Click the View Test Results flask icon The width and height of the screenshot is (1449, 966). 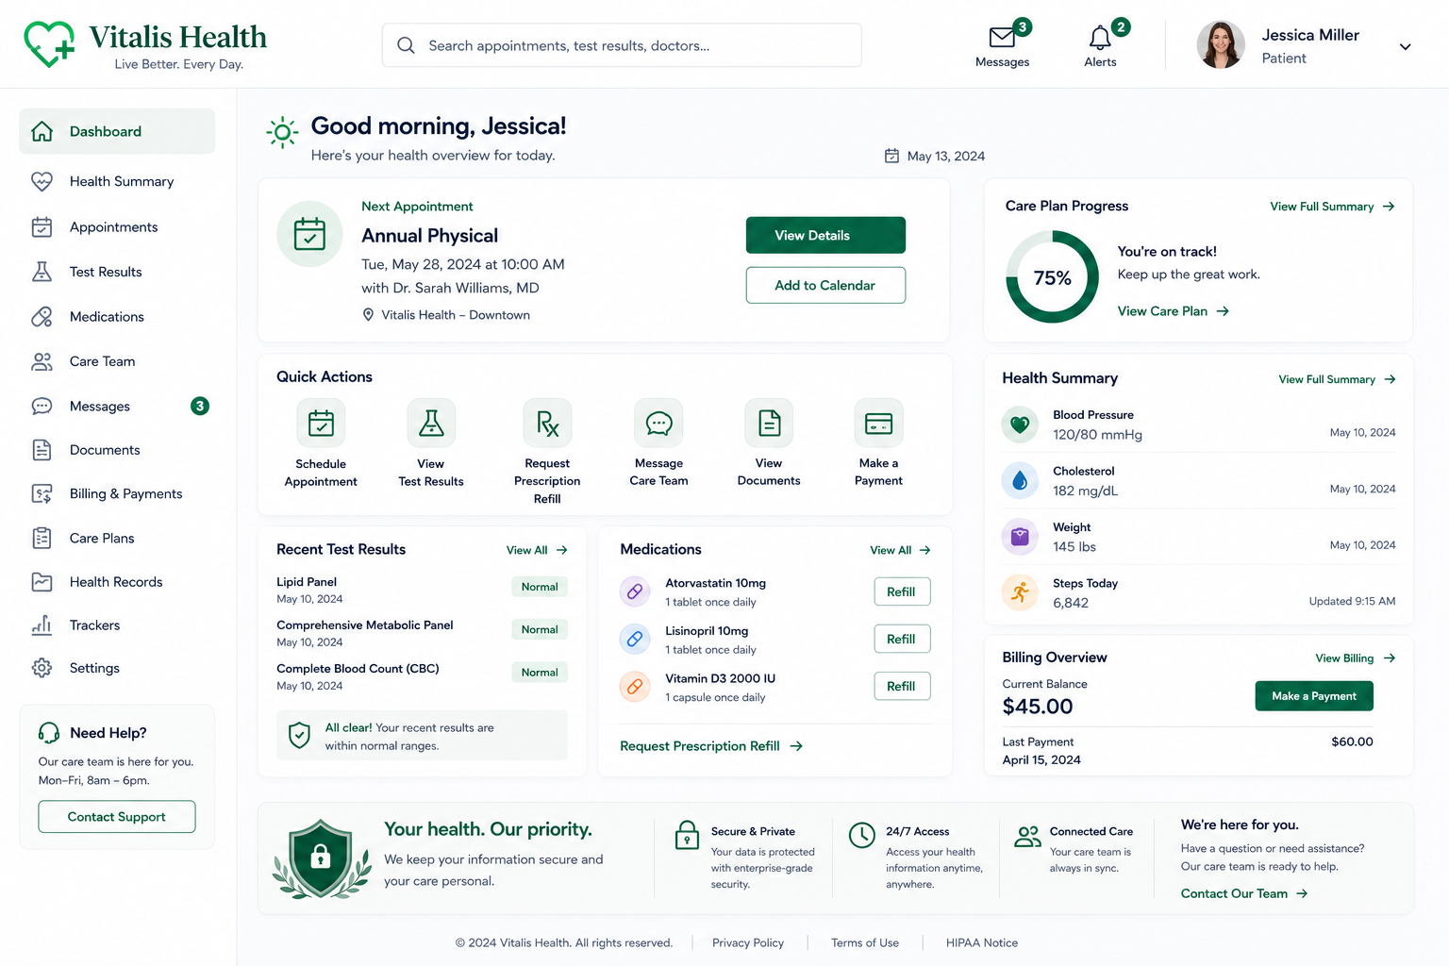431,423
